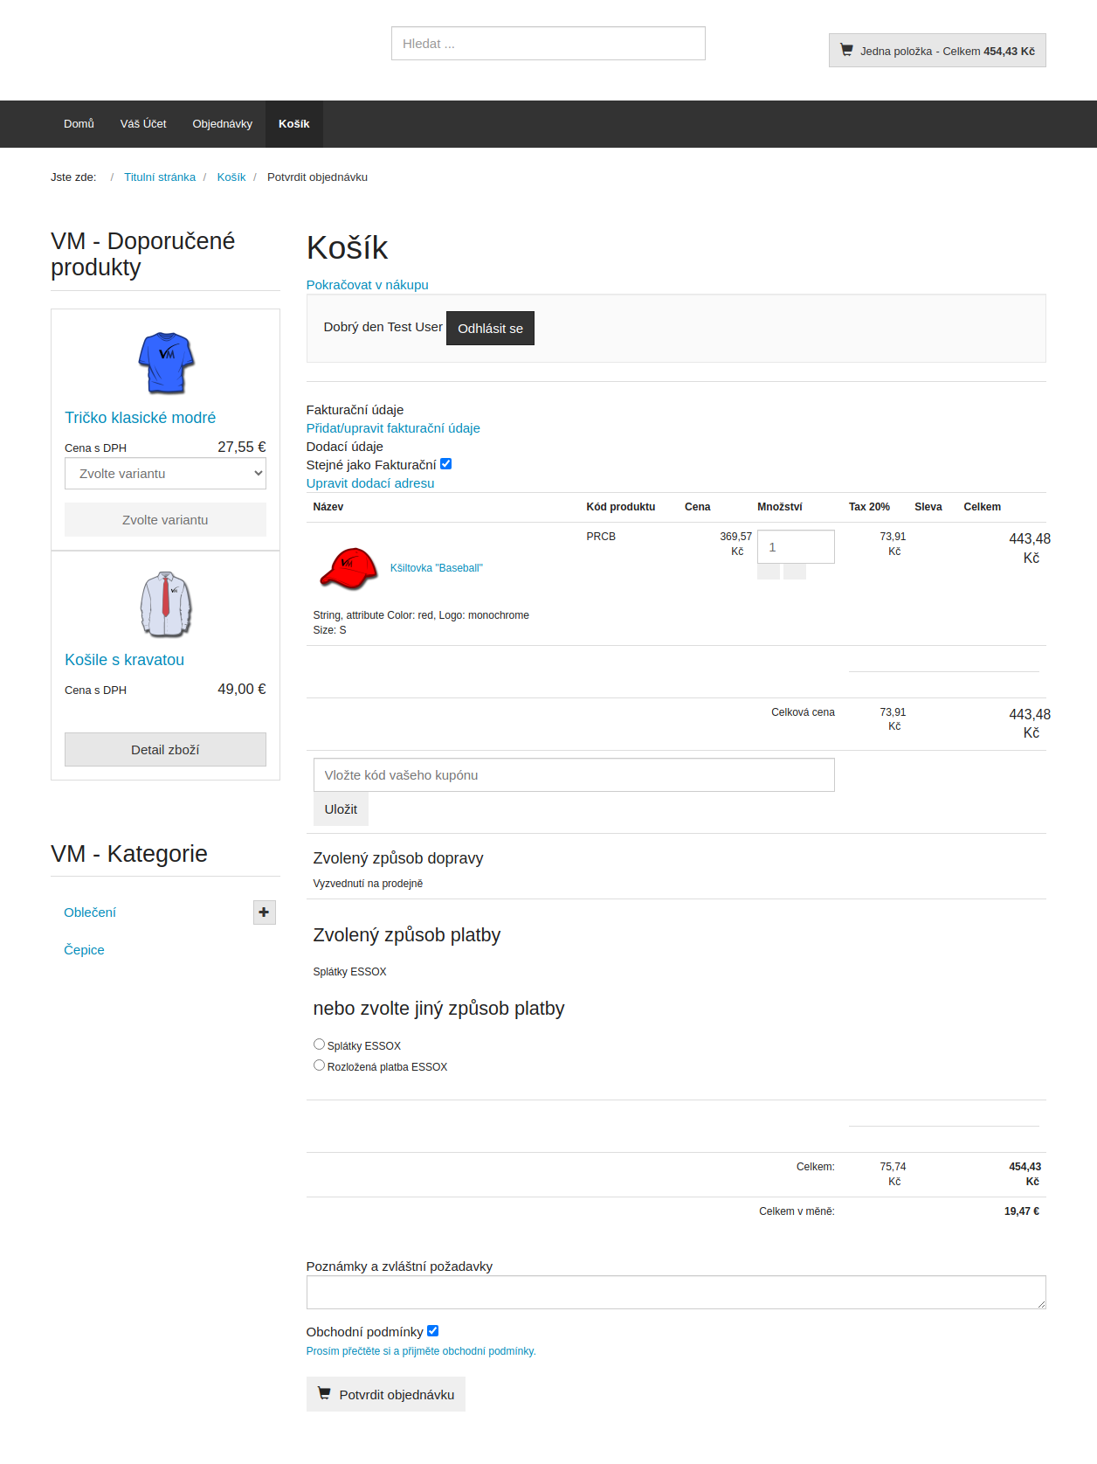Toggle Stejné jako Fakturační checkbox
Viewport: 1097px width, 1464px height.
click(445, 464)
